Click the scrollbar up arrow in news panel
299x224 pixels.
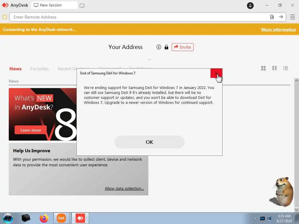click(x=297, y=81)
